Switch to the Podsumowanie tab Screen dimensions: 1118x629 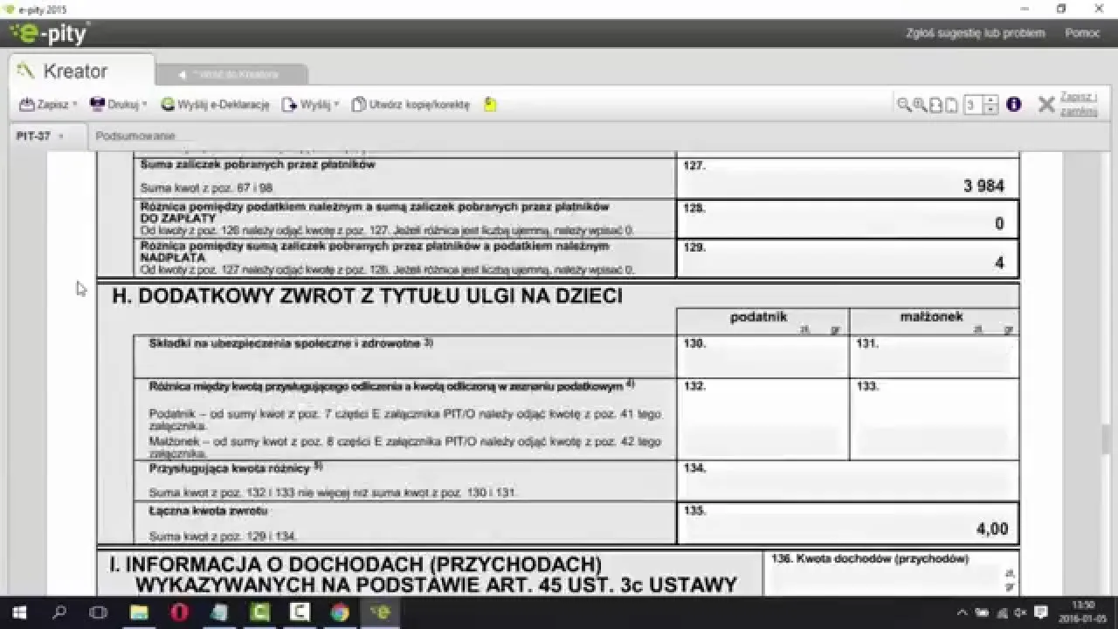coord(139,136)
